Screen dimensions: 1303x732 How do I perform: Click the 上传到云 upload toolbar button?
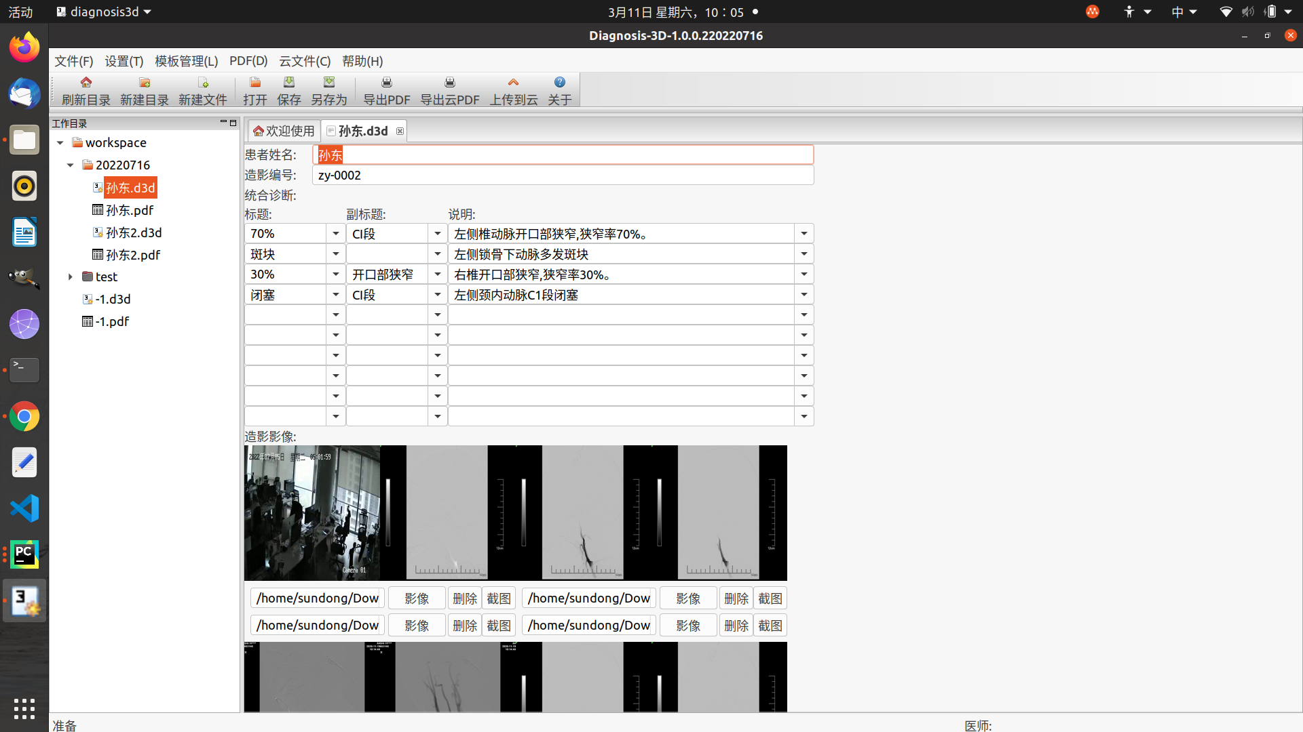pyautogui.click(x=514, y=91)
